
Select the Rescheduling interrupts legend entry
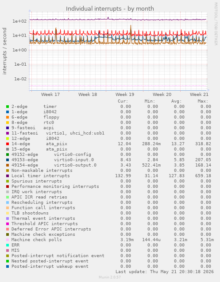pos(42,203)
